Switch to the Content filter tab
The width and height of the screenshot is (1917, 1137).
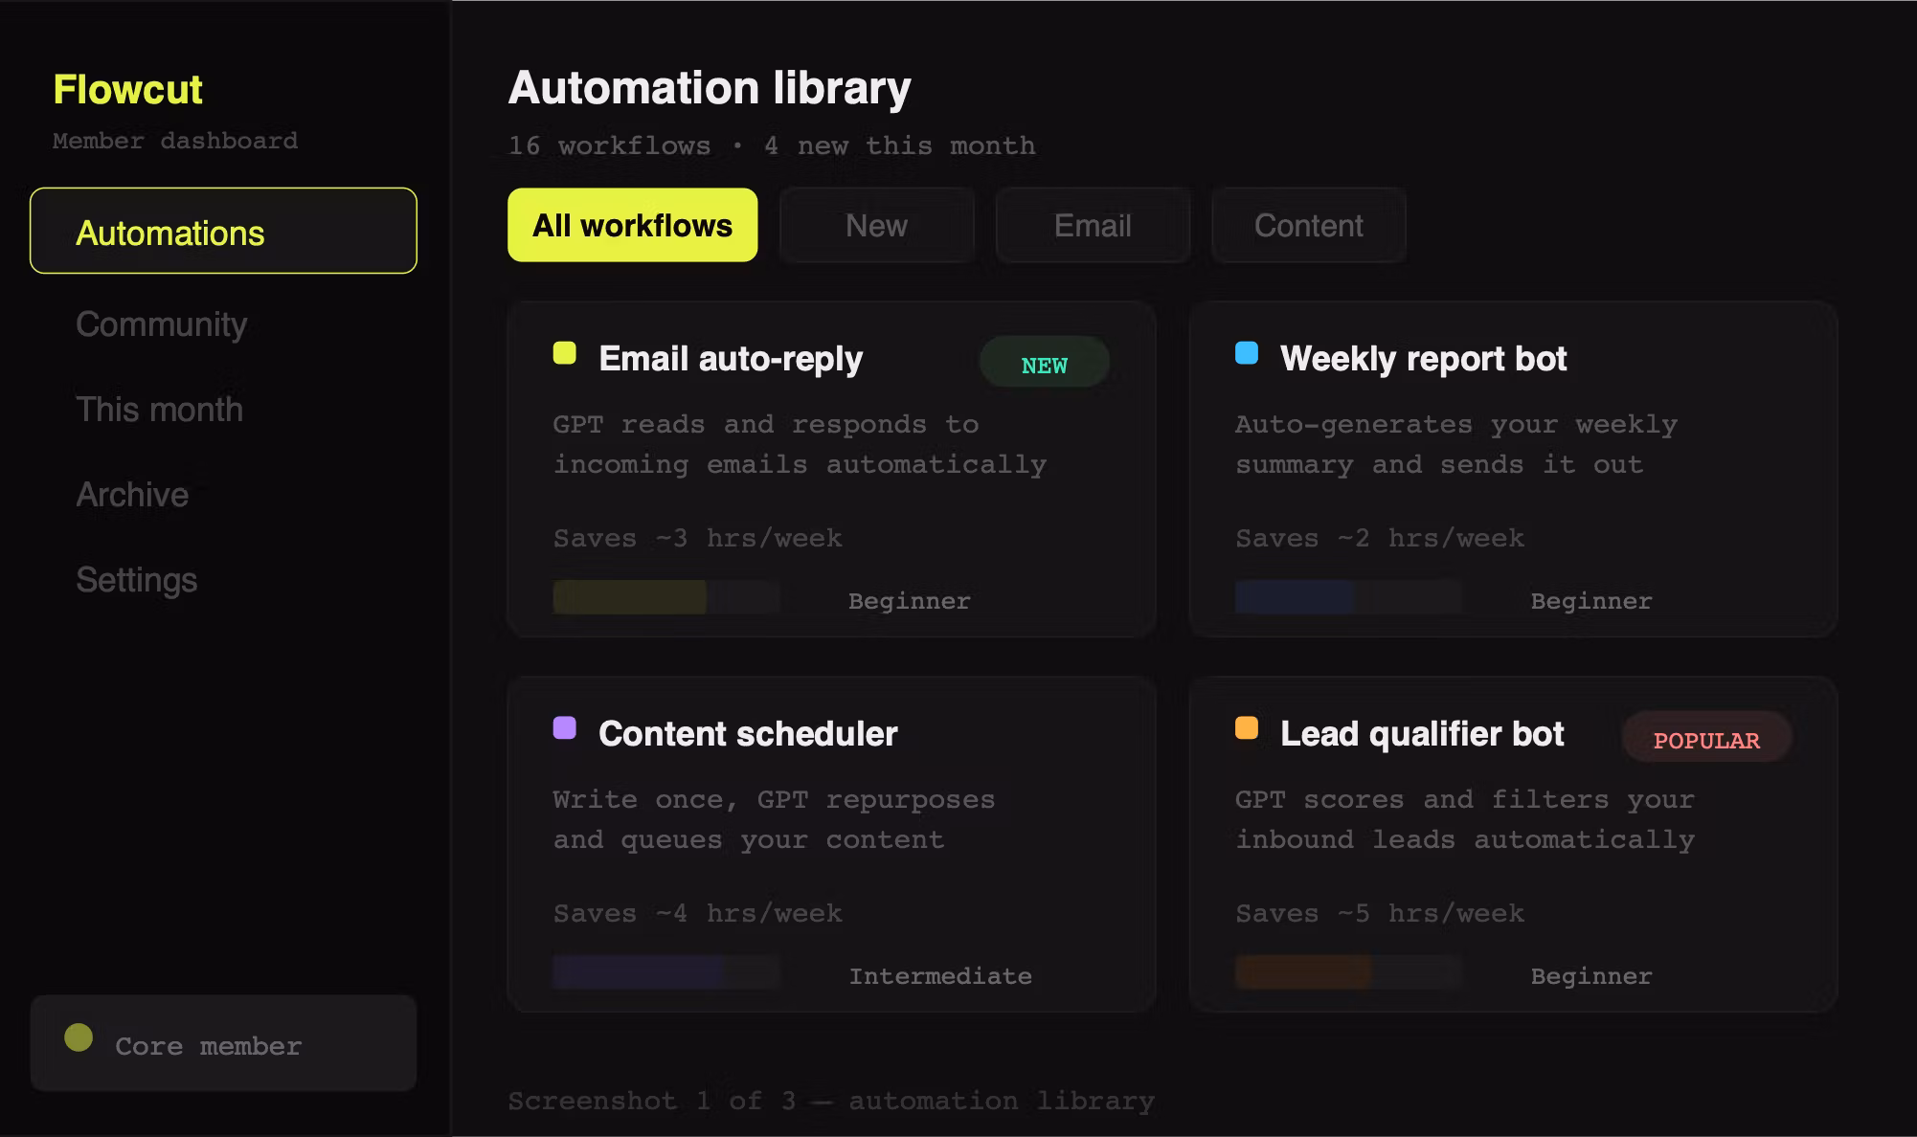pos(1309,225)
